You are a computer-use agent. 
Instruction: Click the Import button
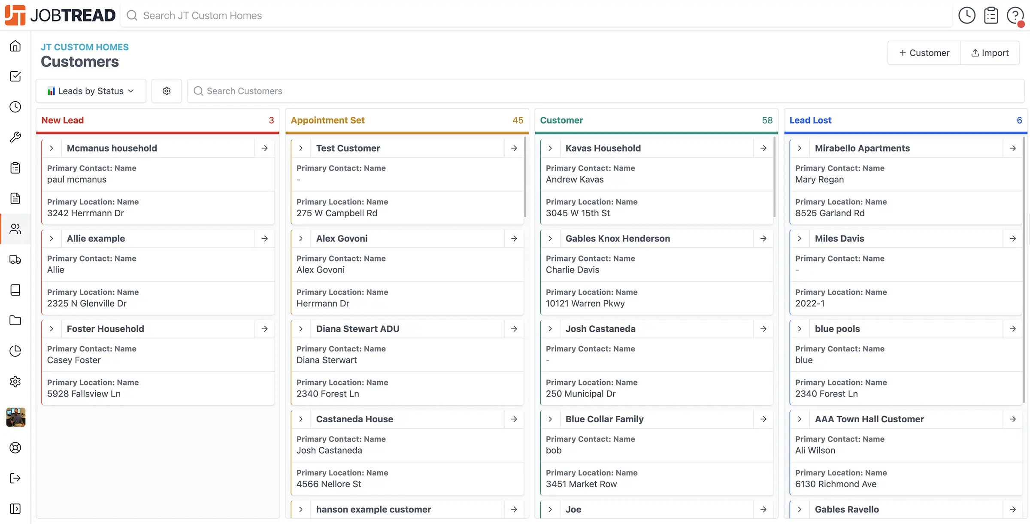pyautogui.click(x=990, y=53)
